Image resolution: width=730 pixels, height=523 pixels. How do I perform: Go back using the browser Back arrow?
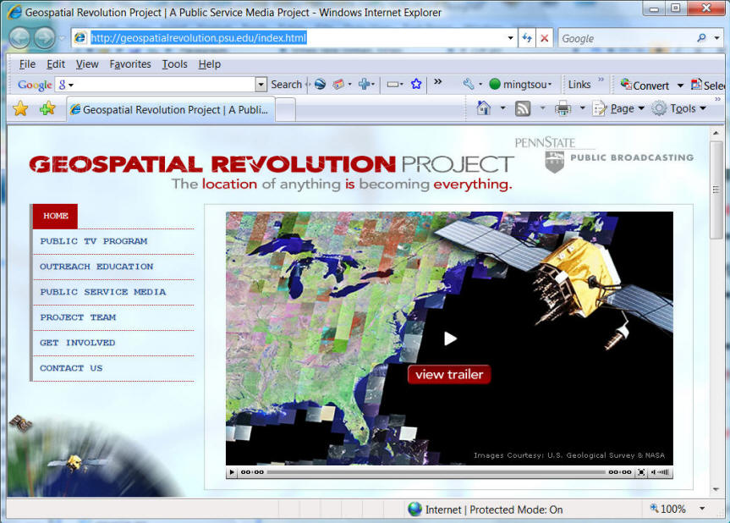pos(20,38)
